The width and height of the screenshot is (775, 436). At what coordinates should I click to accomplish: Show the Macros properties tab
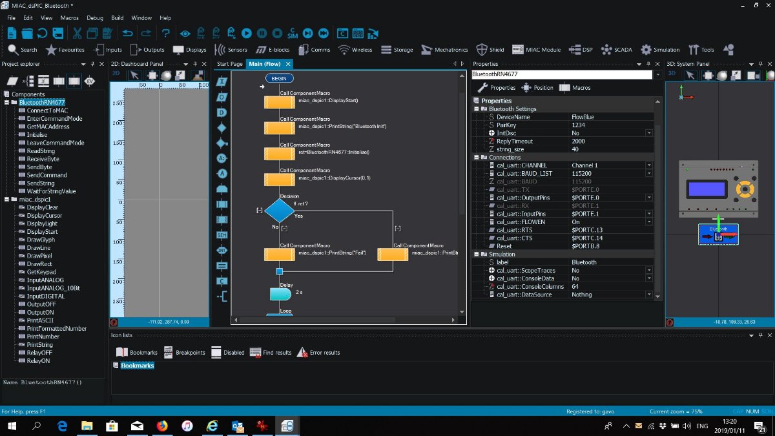click(575, 88)
